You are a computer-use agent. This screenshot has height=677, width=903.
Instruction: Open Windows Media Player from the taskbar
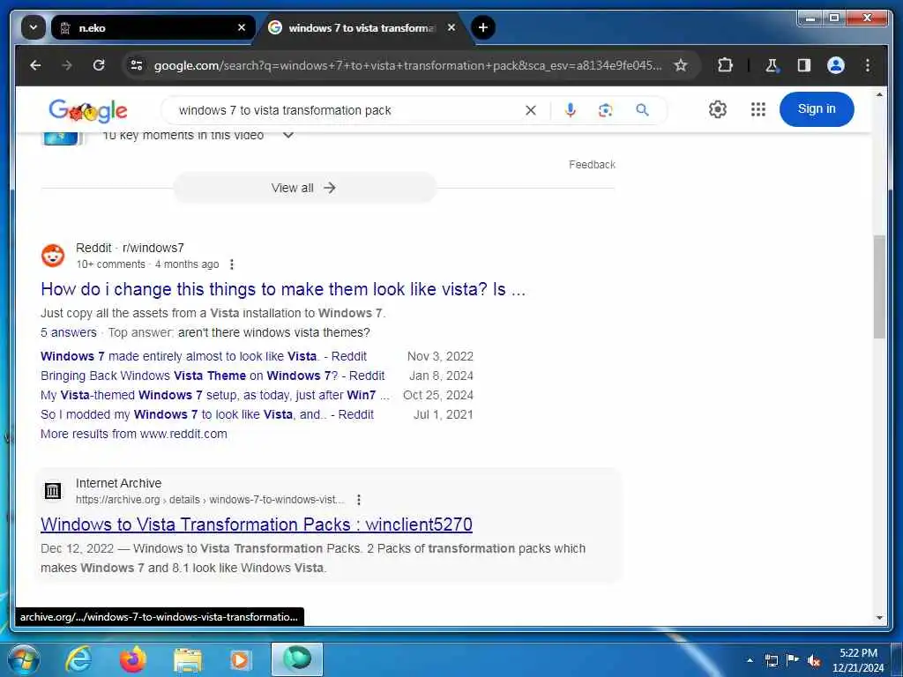coord(240,659)
